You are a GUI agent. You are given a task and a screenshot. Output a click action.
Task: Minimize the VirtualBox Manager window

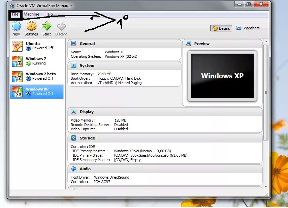239,4
